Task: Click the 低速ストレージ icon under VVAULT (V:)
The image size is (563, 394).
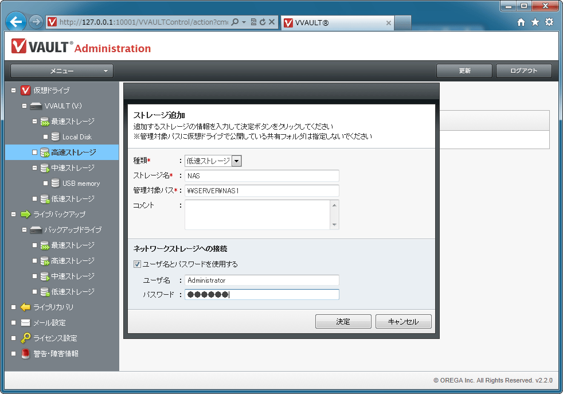Action: 45,198
